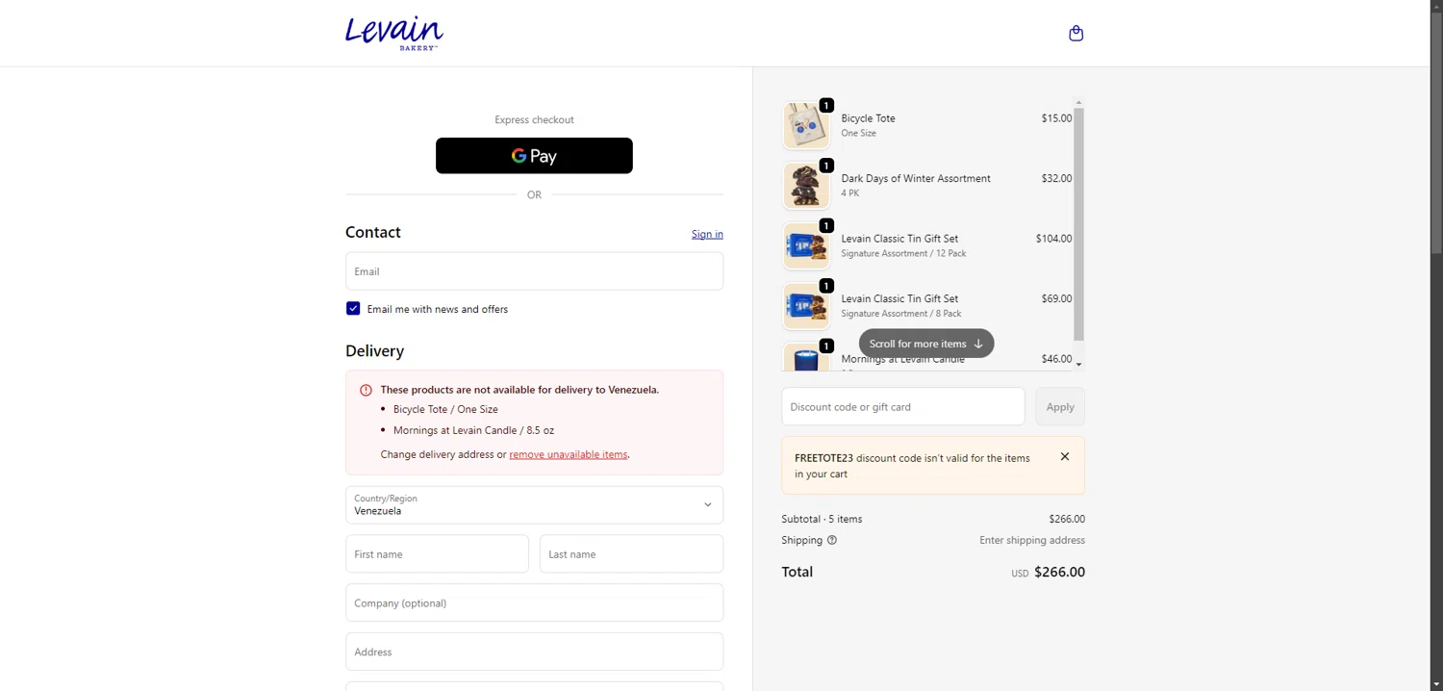This screenshot has height=691, width=1443.
Task: Click the $69.00 price text
Action: point(1056,299)
